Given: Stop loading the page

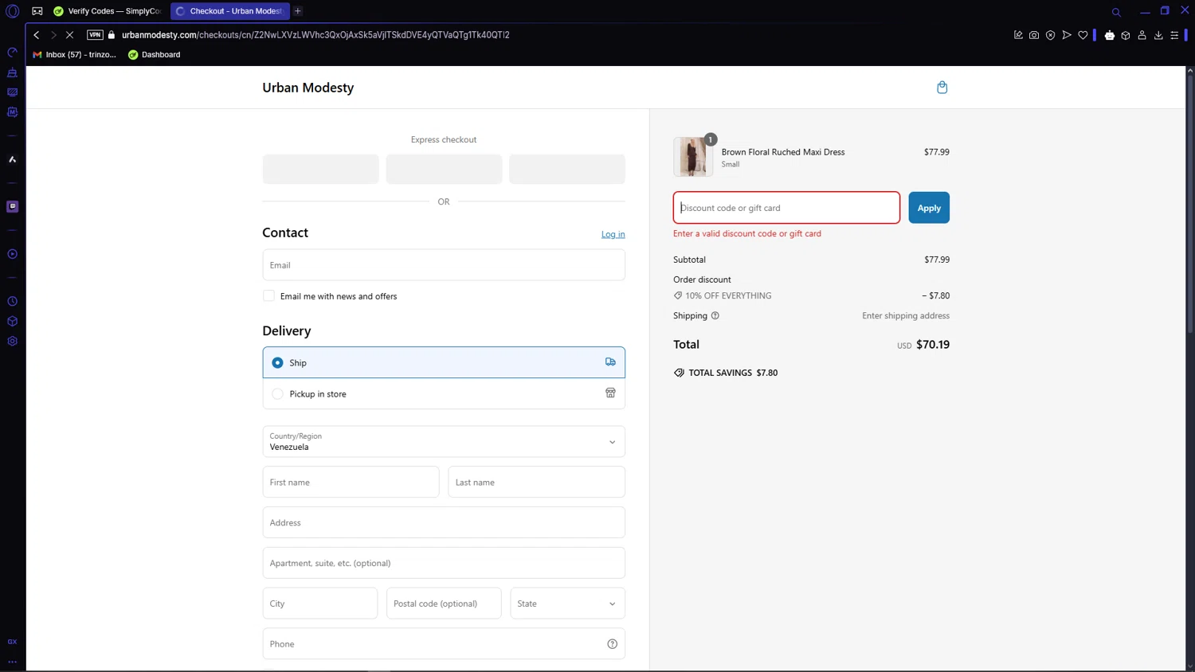Looking at the screenshot, I should point(70,35).
